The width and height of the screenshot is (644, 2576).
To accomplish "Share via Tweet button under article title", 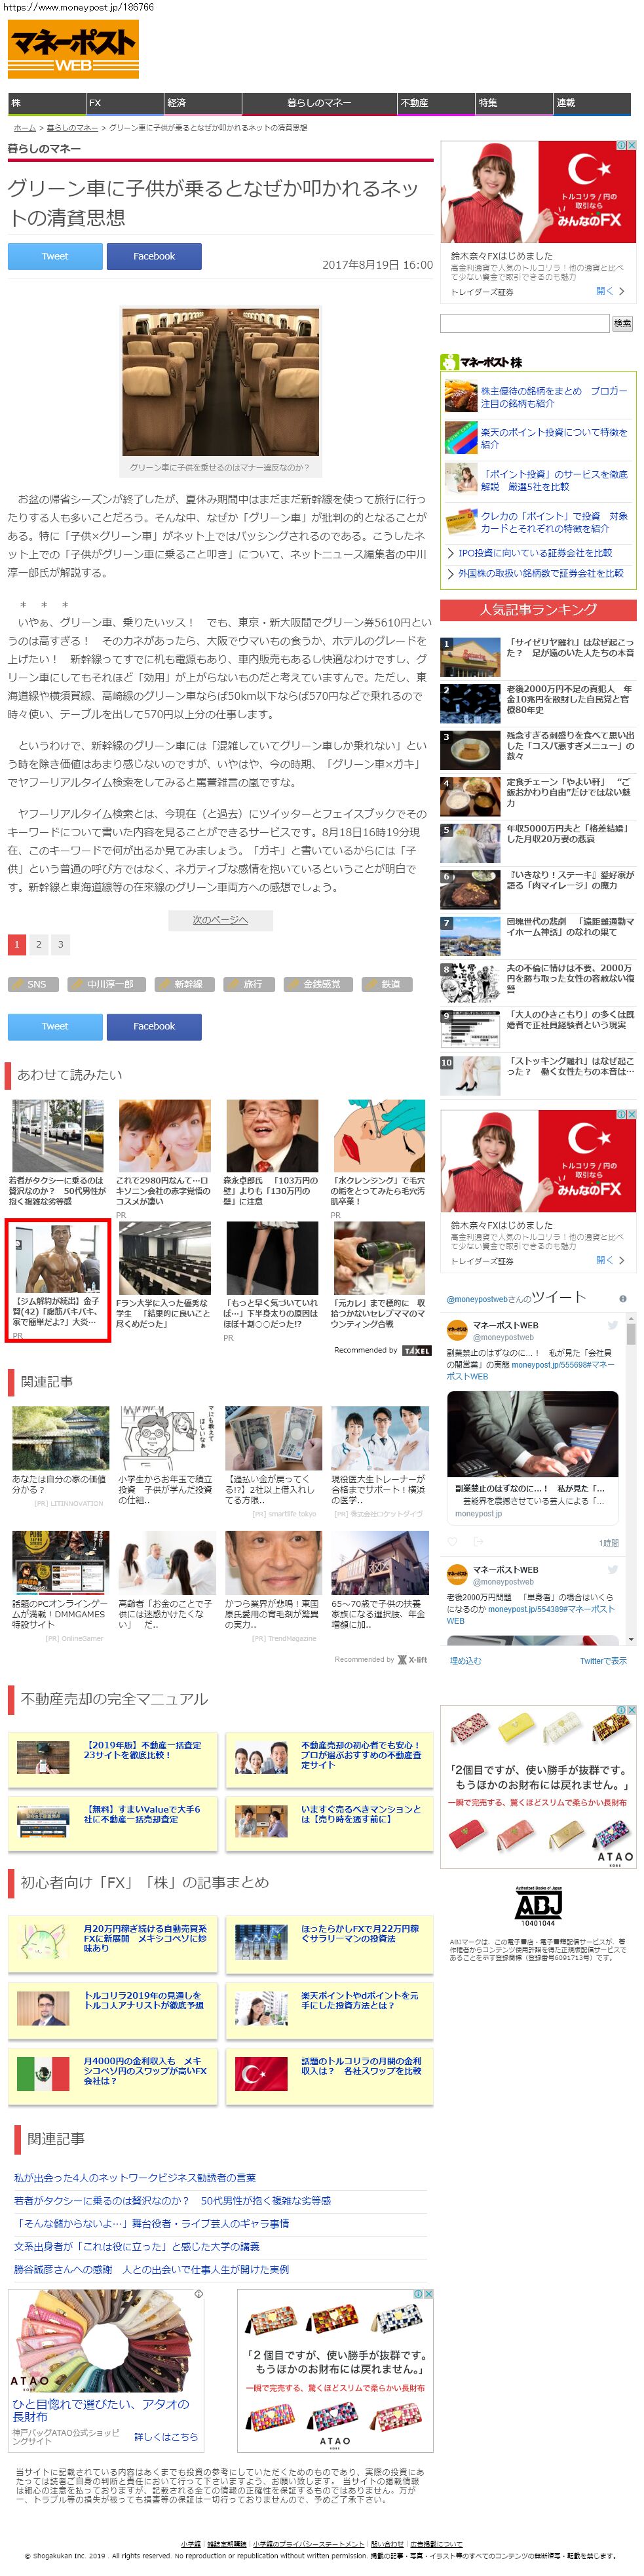I will [55, 256].
